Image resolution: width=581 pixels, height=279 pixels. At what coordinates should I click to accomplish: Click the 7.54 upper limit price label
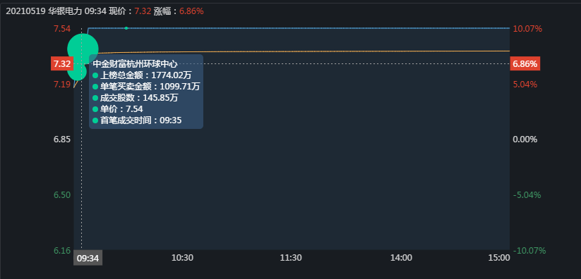62,28
